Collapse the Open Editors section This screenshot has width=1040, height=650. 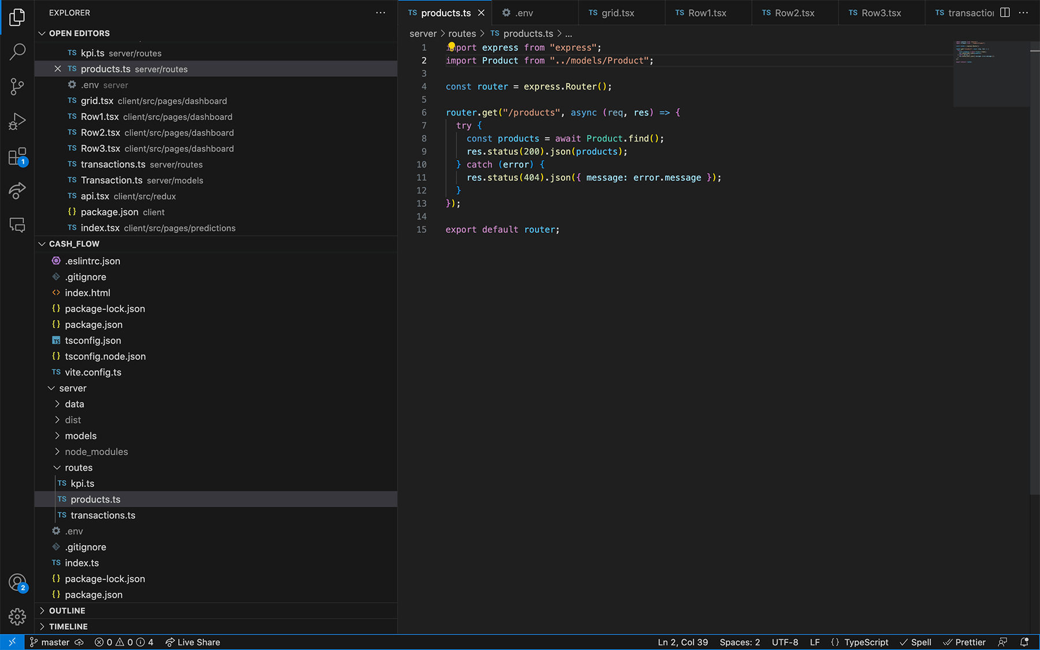[x=216, y=34]
